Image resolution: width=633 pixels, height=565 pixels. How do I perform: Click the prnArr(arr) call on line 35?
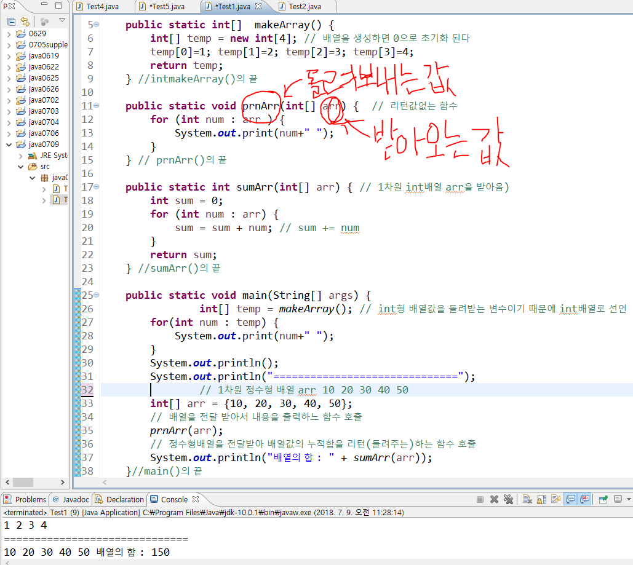coord(186,430)
